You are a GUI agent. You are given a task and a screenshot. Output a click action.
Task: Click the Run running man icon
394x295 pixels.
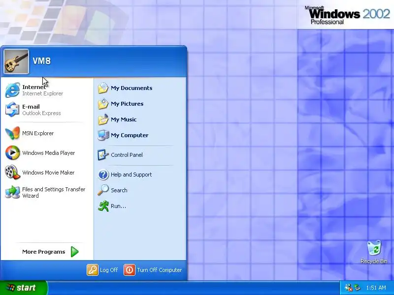tap(103, 206)
